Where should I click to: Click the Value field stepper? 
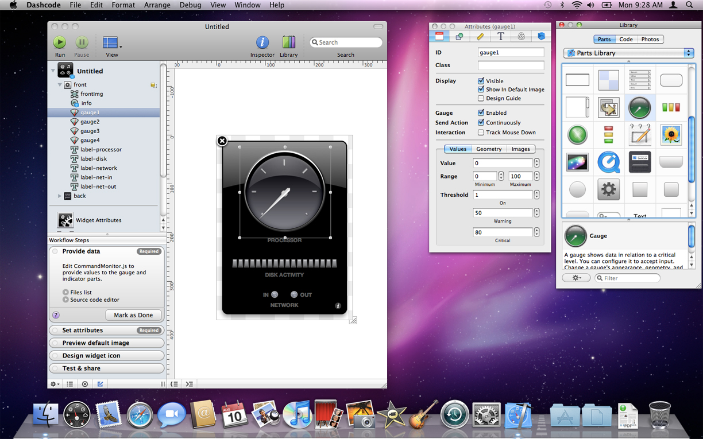click(x=536, y=163)
